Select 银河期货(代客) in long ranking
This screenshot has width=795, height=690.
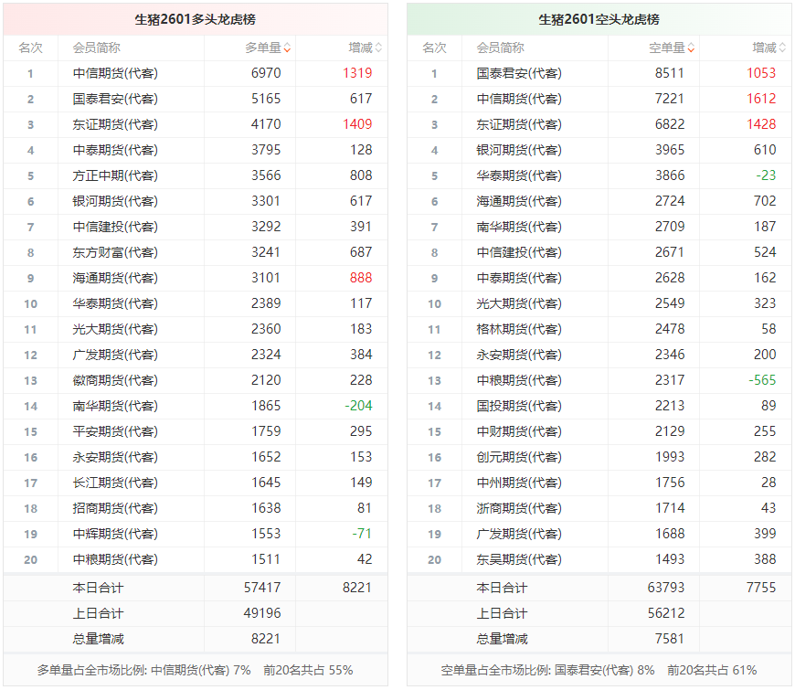tap(115, 201)
